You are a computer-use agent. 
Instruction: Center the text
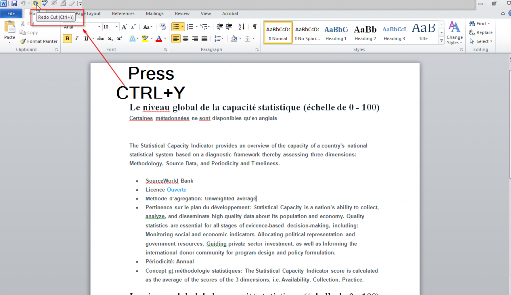[x=186, y=39]
